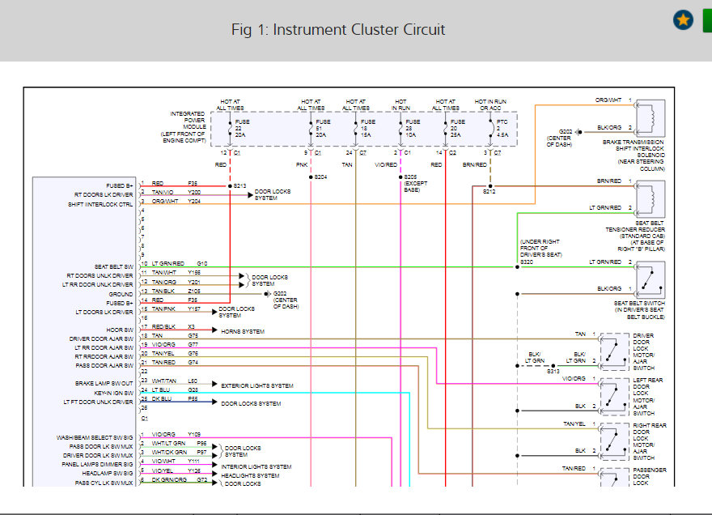Click the 'S313' splice label

pyautogui.click(x=553, y=372)
